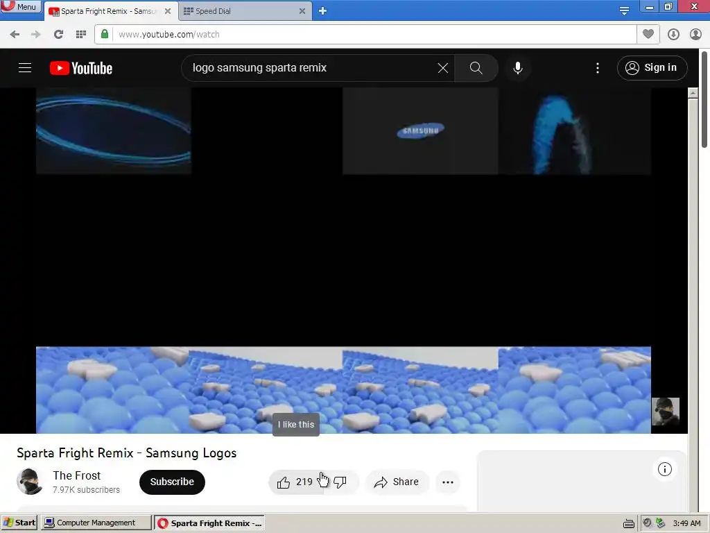The width and height of the screenshot is (710, 533).
Task: Open the Windows Start button
Action: pyautogui.click(x=19, y=523)
